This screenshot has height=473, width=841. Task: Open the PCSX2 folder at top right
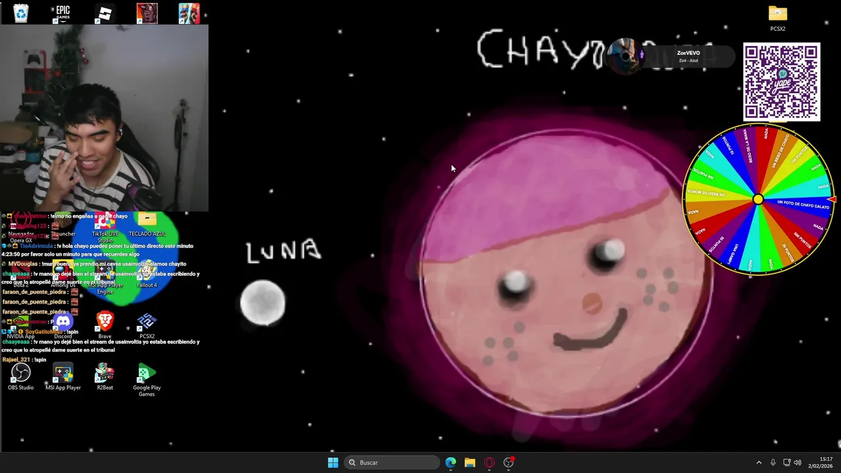click(778, 18)
